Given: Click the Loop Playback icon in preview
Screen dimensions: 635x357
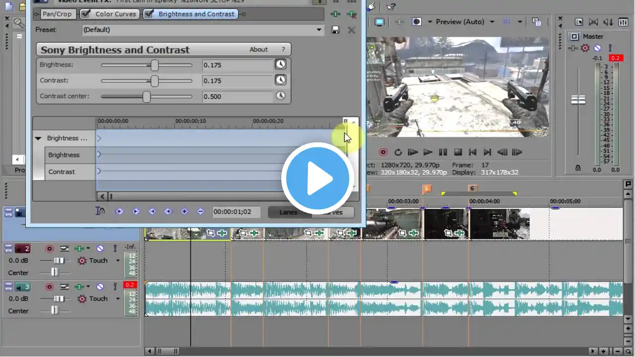Looking at the screenshot, I should pyautogui.click(x=398, y=152).
